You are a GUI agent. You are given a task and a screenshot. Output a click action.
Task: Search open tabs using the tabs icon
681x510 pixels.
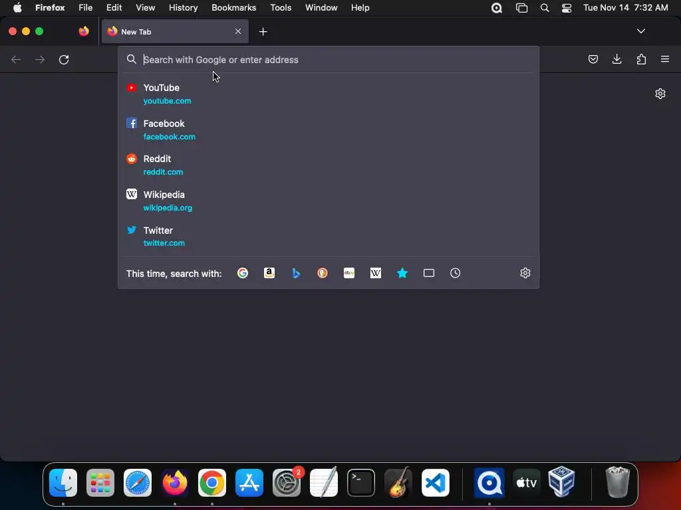(429, 273)
